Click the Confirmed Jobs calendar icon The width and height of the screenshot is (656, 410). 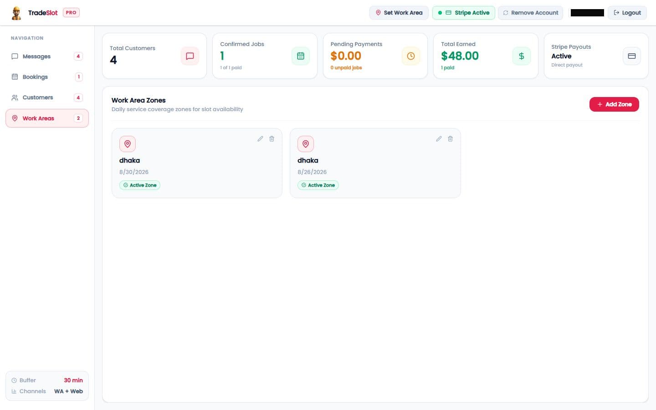[x=301, y=56]
